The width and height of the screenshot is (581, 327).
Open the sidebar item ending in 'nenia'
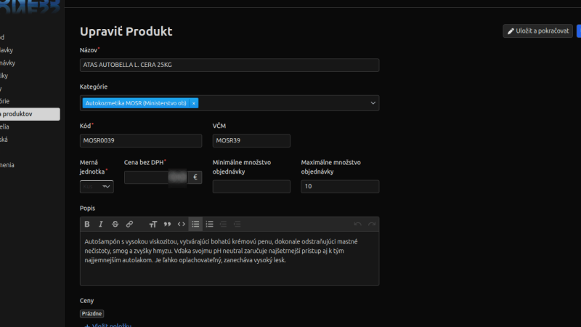point(7,165)
